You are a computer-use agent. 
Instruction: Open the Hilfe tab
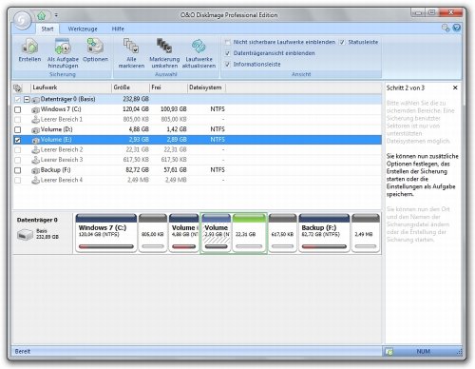coord(118,29)
